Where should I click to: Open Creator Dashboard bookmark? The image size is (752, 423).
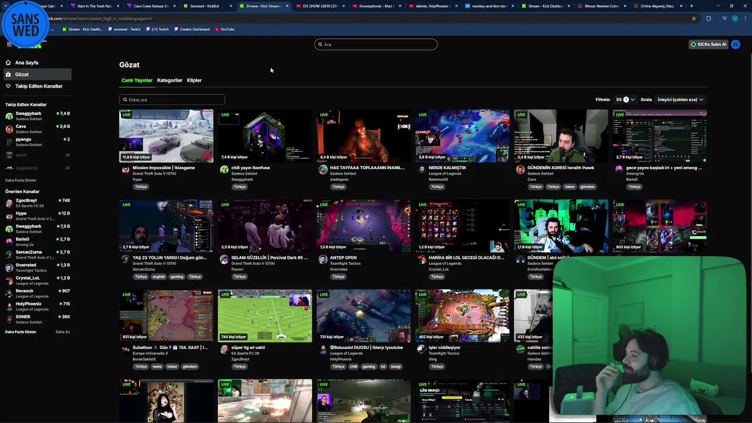point(192,29)
